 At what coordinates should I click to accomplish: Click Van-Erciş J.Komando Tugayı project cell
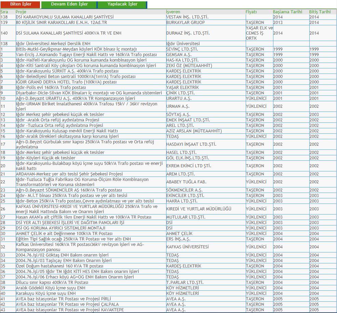91,55
